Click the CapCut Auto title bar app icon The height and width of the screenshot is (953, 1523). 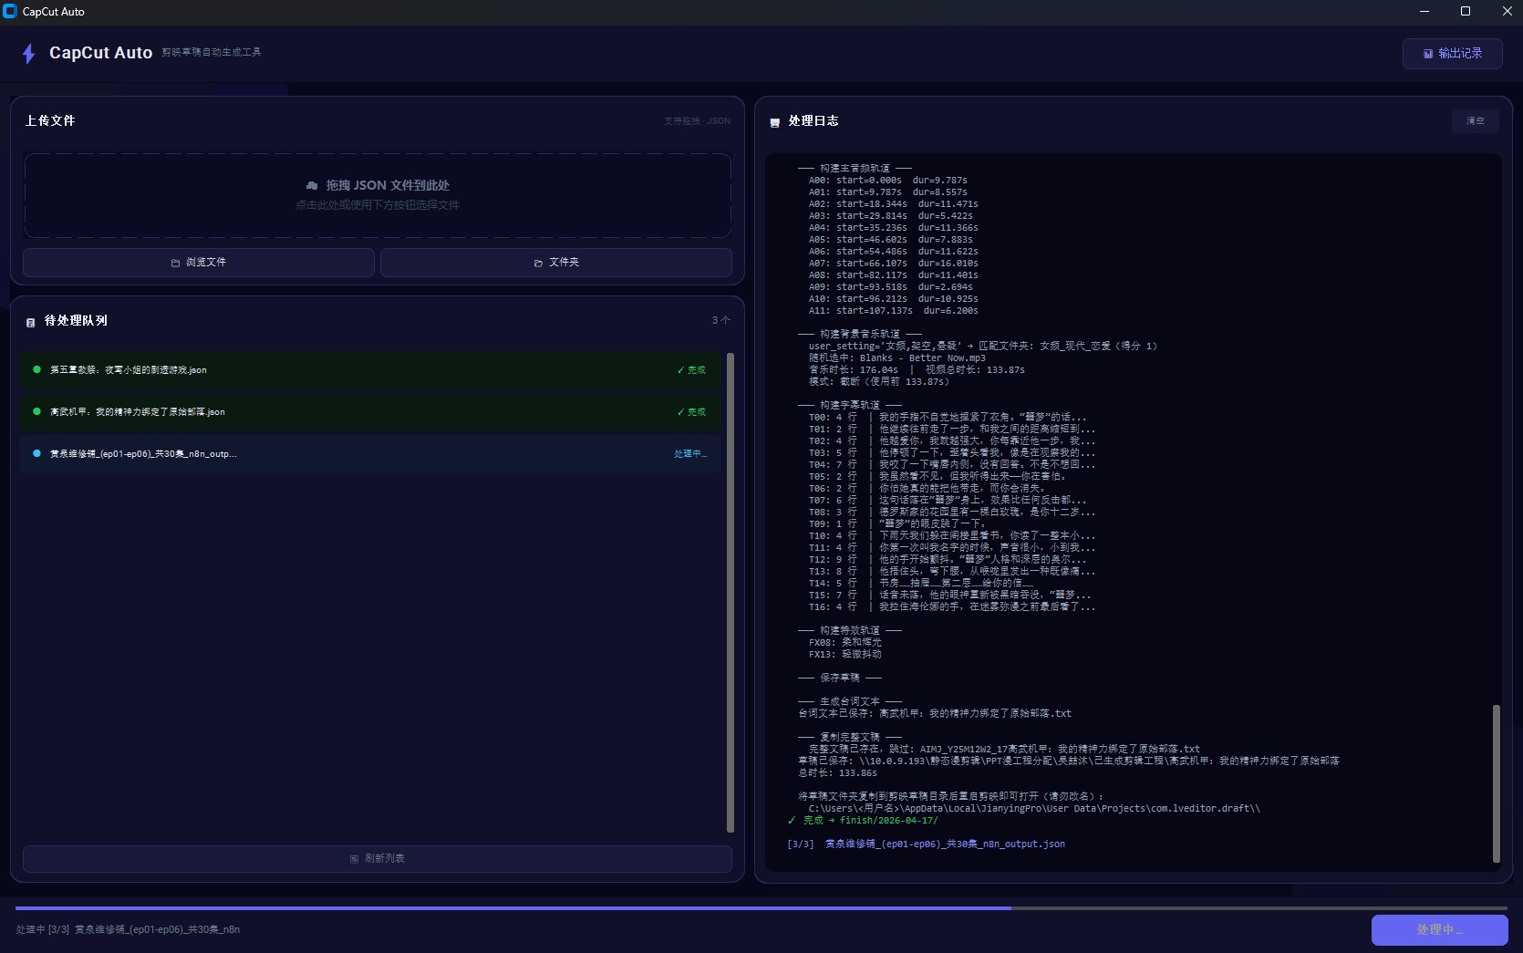click(10, 11)
